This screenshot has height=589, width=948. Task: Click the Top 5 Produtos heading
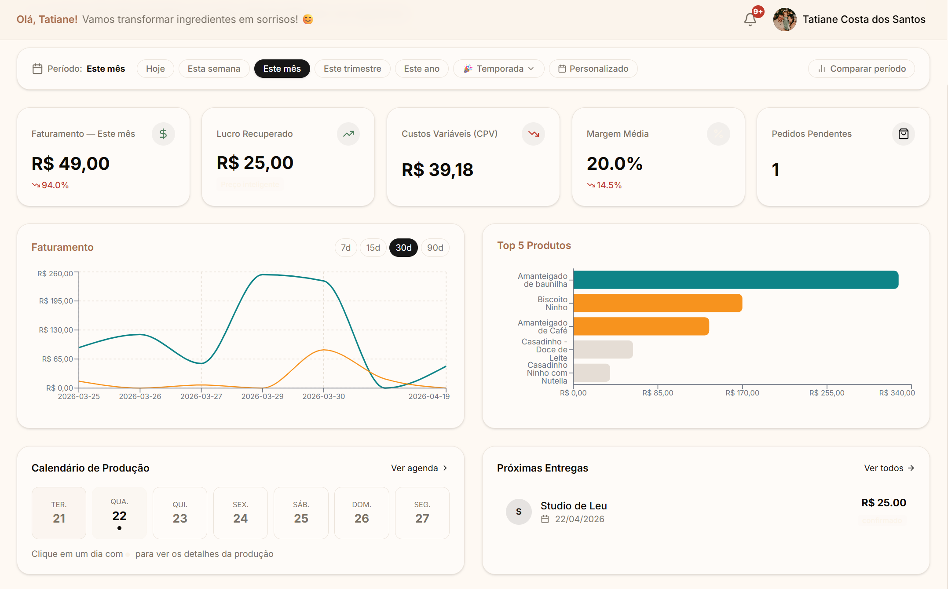[534, 245]
